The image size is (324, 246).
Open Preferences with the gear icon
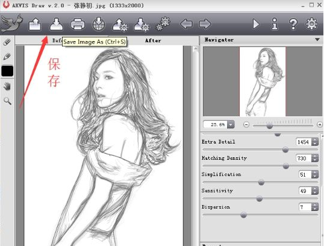coord(311,24)
